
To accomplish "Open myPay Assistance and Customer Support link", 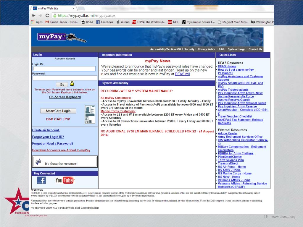I will 240,78.
